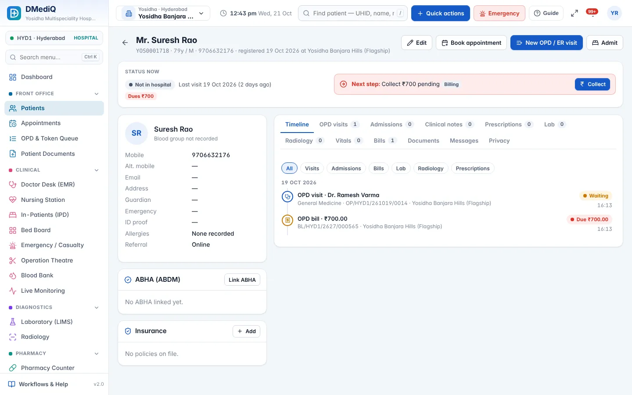Go back using the arrow beside Mr. Suresh Rao
Screen dimensions: 632x395
pos(125,43)
